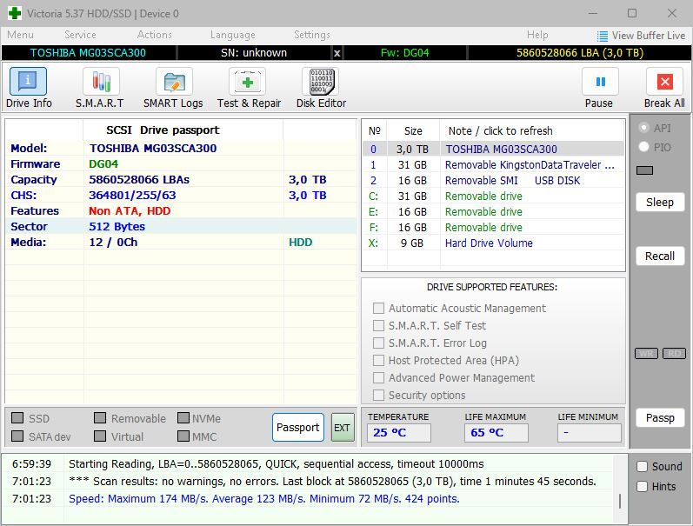Select the C: 31 GB Removable drive
The height and width of the screenshot is (526, 693).
493,196
